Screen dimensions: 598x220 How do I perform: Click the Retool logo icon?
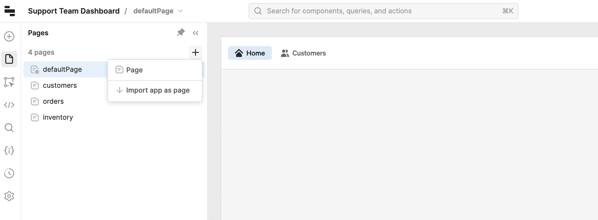click(x=10, y=11)
